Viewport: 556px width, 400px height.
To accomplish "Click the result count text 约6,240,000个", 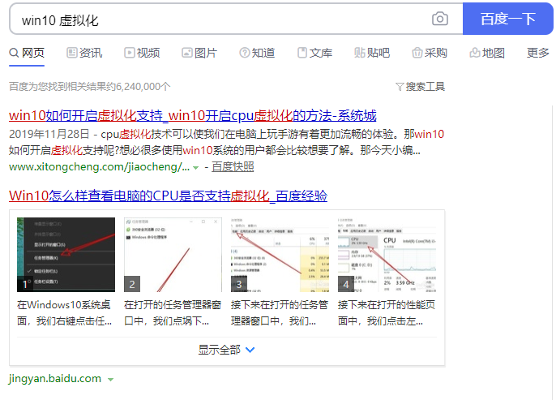I will tap(139, 86).
